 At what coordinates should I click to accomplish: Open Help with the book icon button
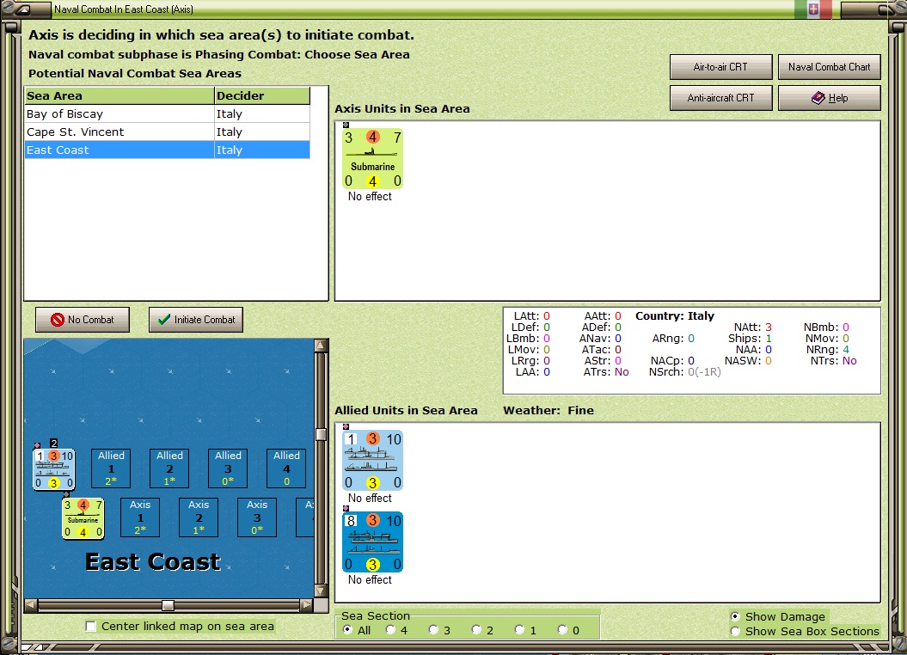(x=830, y=98)
